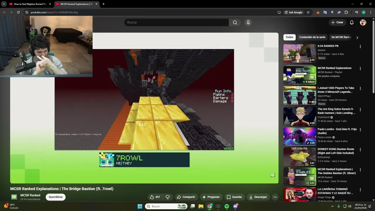Open a new browser tab

(103, 4)
